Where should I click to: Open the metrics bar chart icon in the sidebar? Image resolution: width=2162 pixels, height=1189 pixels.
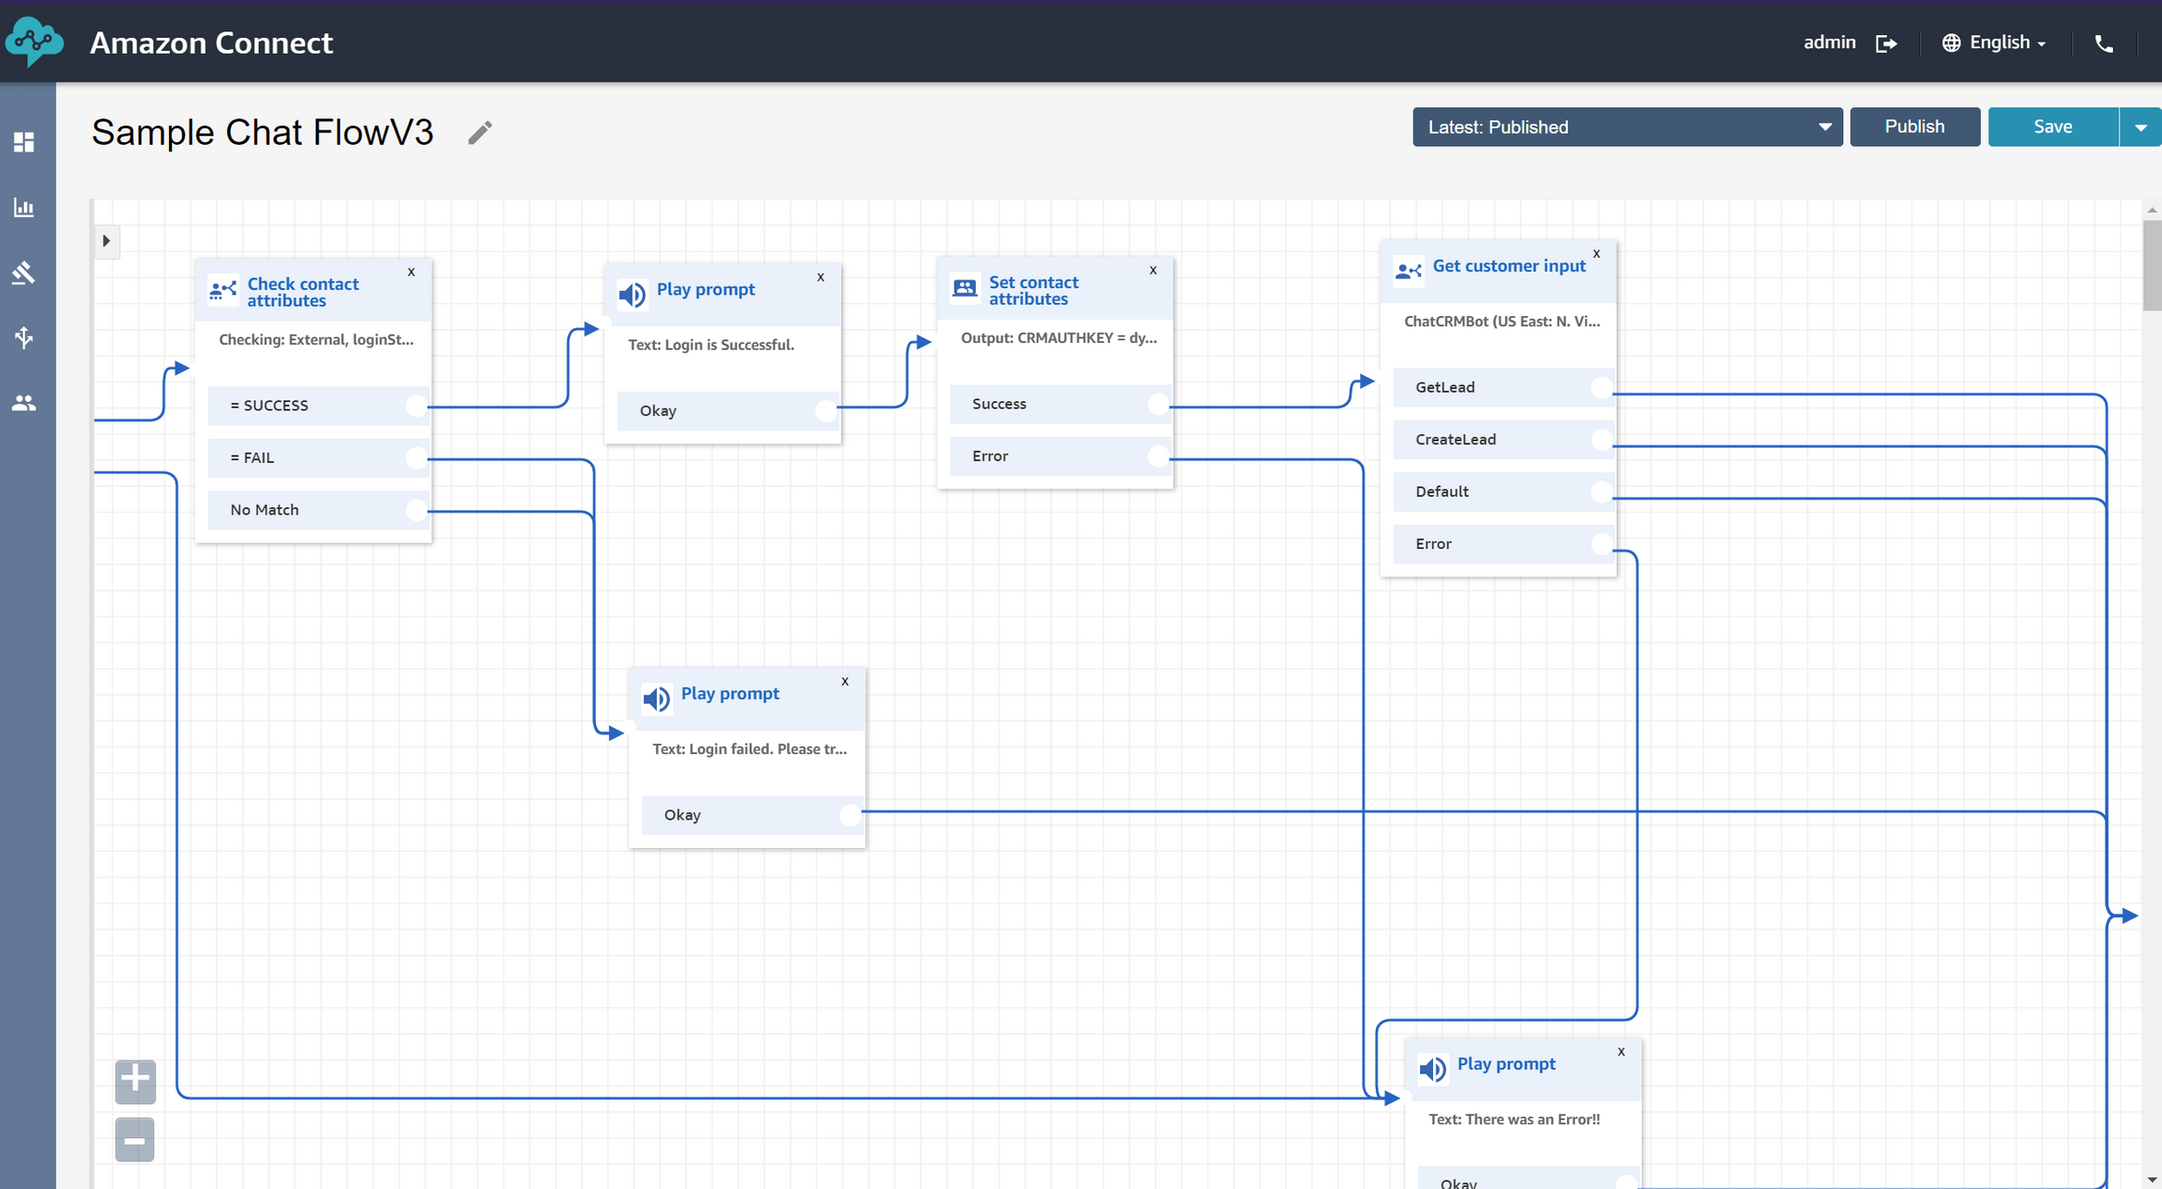24,207
